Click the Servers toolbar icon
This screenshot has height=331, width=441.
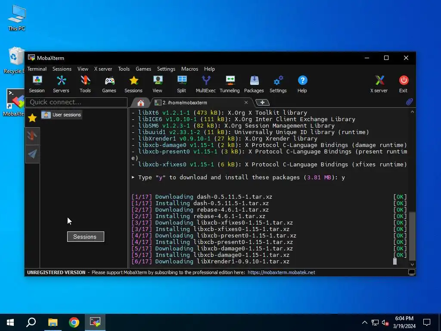tap(61, 84)
